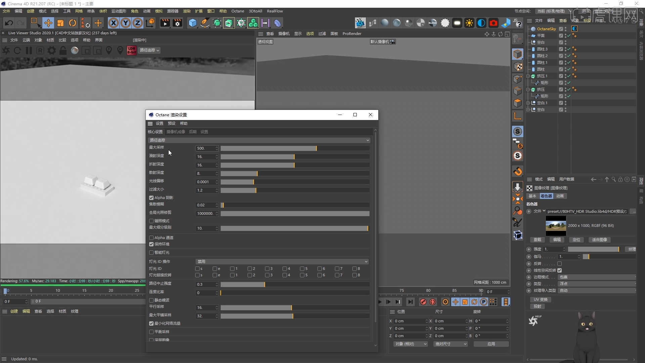Click the 投射 button
The width and height of the screenshot is (645, 363).
(x=537, y=306)
